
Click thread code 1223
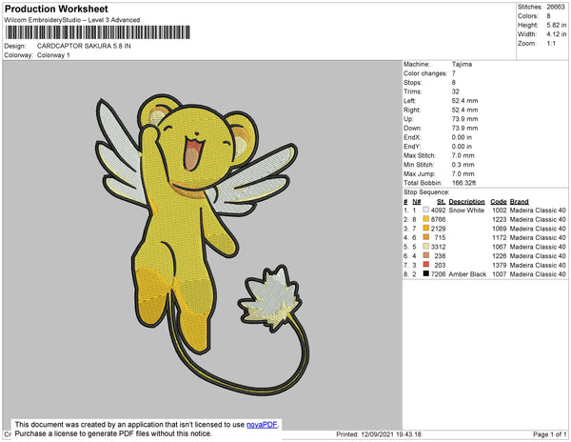pyautogui.click(x=499, y=219)
